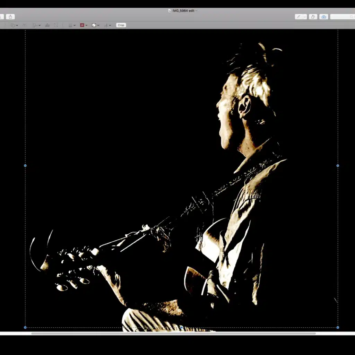Select the Text tool

click(x=25, y=25)
